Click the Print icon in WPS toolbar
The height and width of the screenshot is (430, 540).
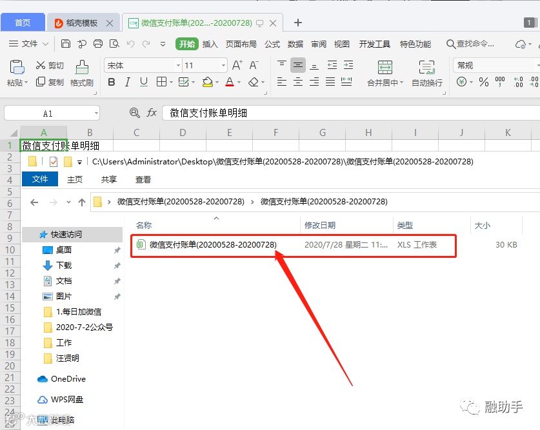[98, 44]
